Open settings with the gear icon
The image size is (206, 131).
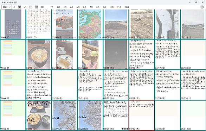point(202,7)
